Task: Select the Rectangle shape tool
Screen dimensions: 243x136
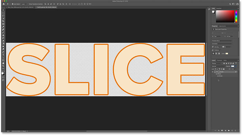Action: (x=3, y=60)
